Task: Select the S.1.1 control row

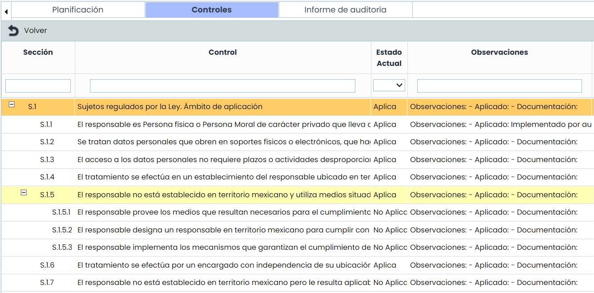Action: (x=223, y=125)
